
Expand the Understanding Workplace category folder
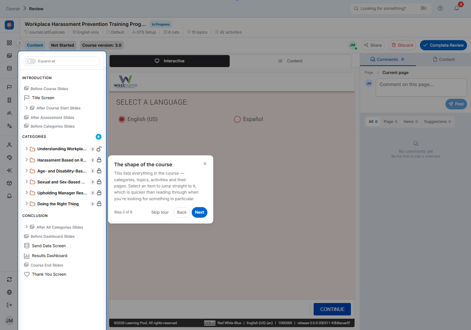(x=26, y=149)
